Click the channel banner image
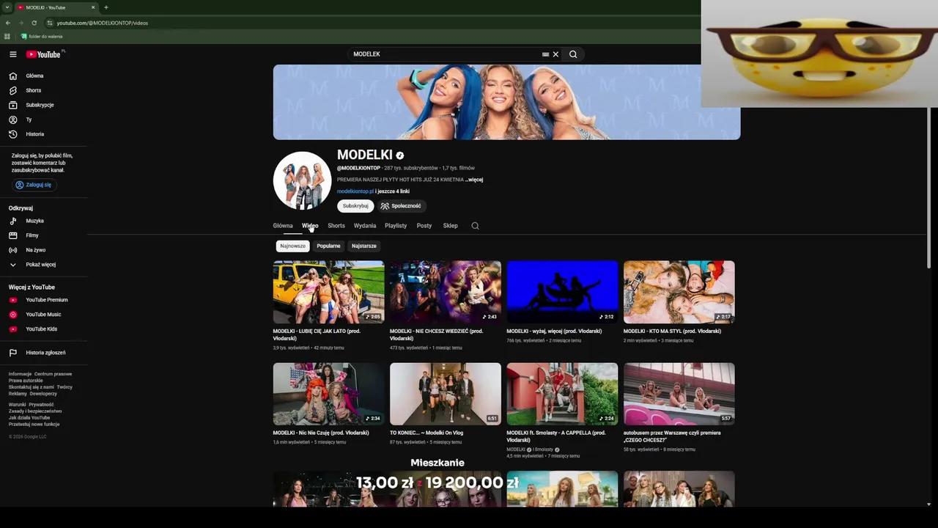 pyautogui.click(x=506, y=102)
